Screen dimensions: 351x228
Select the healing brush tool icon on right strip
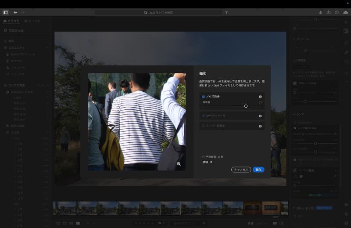(346, 52)
